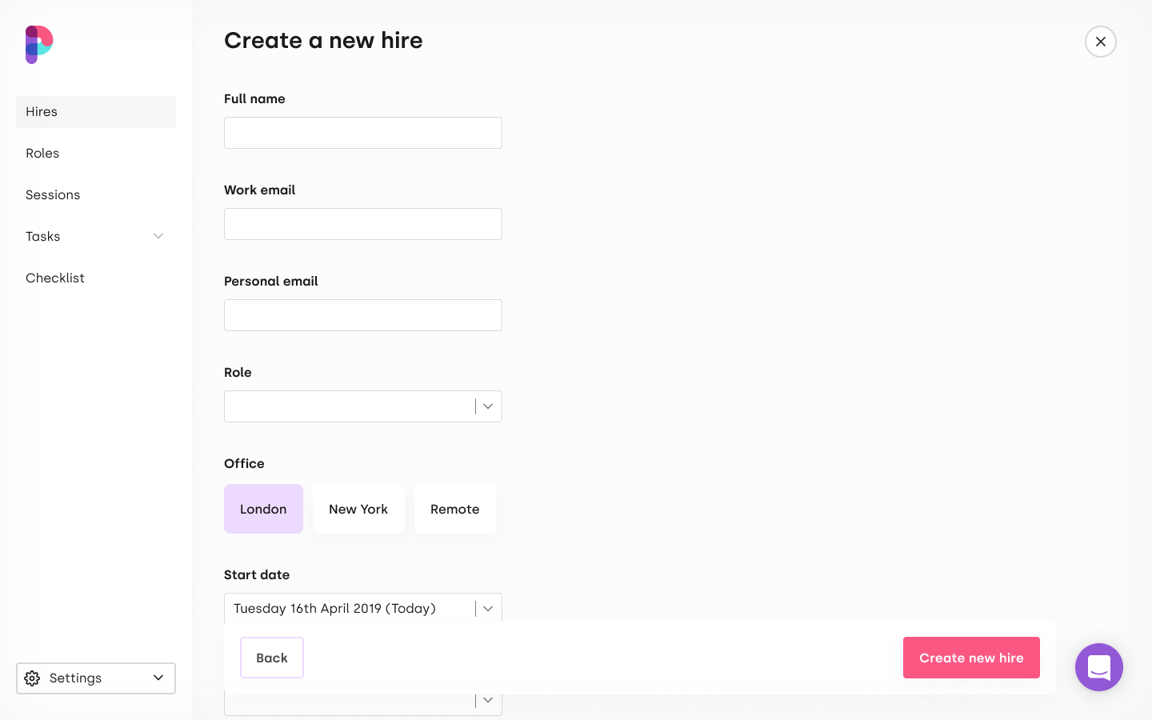Navigate to Sessions
Image resolution: width=1152 pixels, height=720 pixels.
click(x=53, y=195)
